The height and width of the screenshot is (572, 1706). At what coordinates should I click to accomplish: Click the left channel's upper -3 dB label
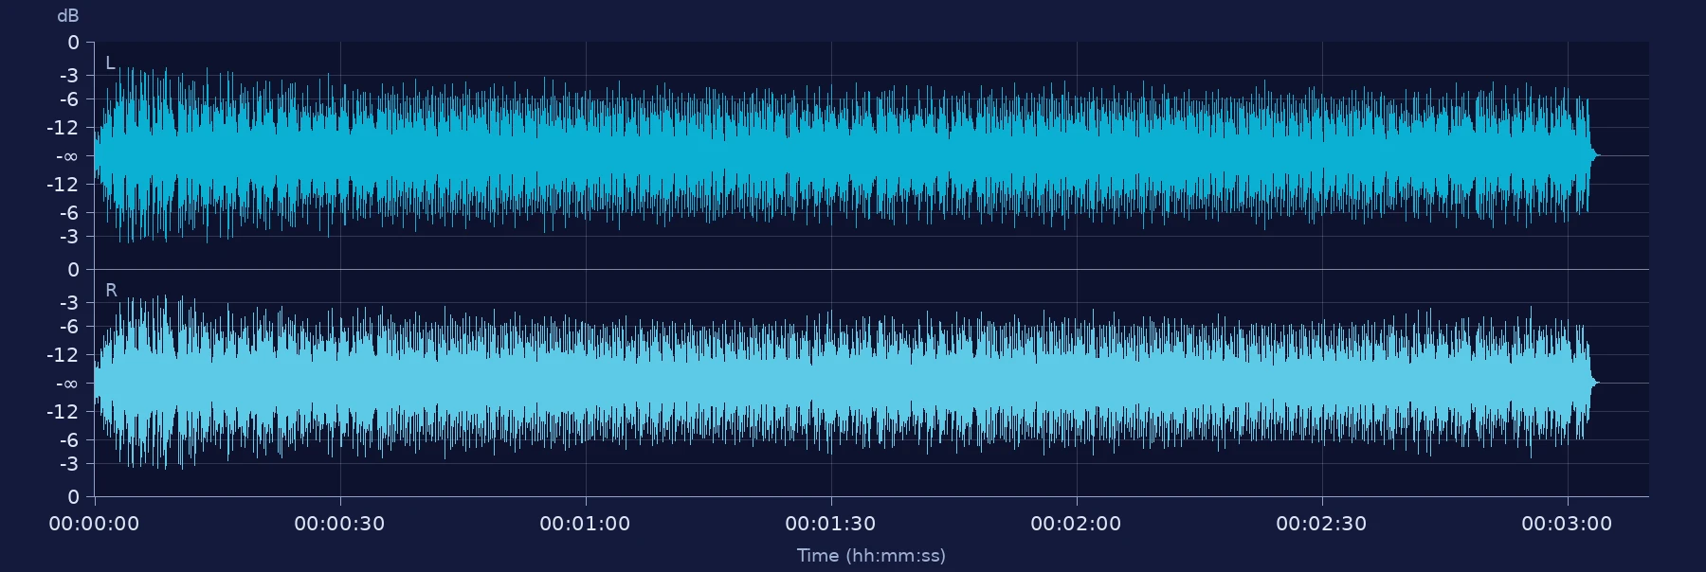click(x=69, y=75)
